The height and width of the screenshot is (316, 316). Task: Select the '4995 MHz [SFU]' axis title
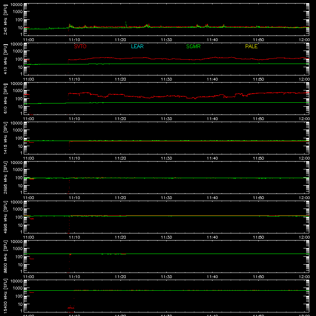5,217
